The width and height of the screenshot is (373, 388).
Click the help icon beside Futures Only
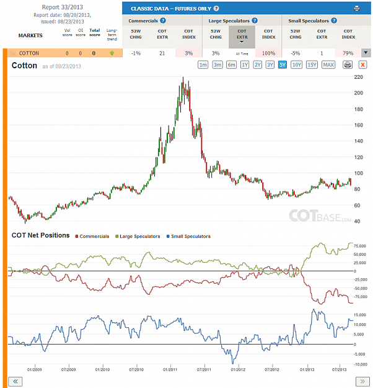(216, 9)
